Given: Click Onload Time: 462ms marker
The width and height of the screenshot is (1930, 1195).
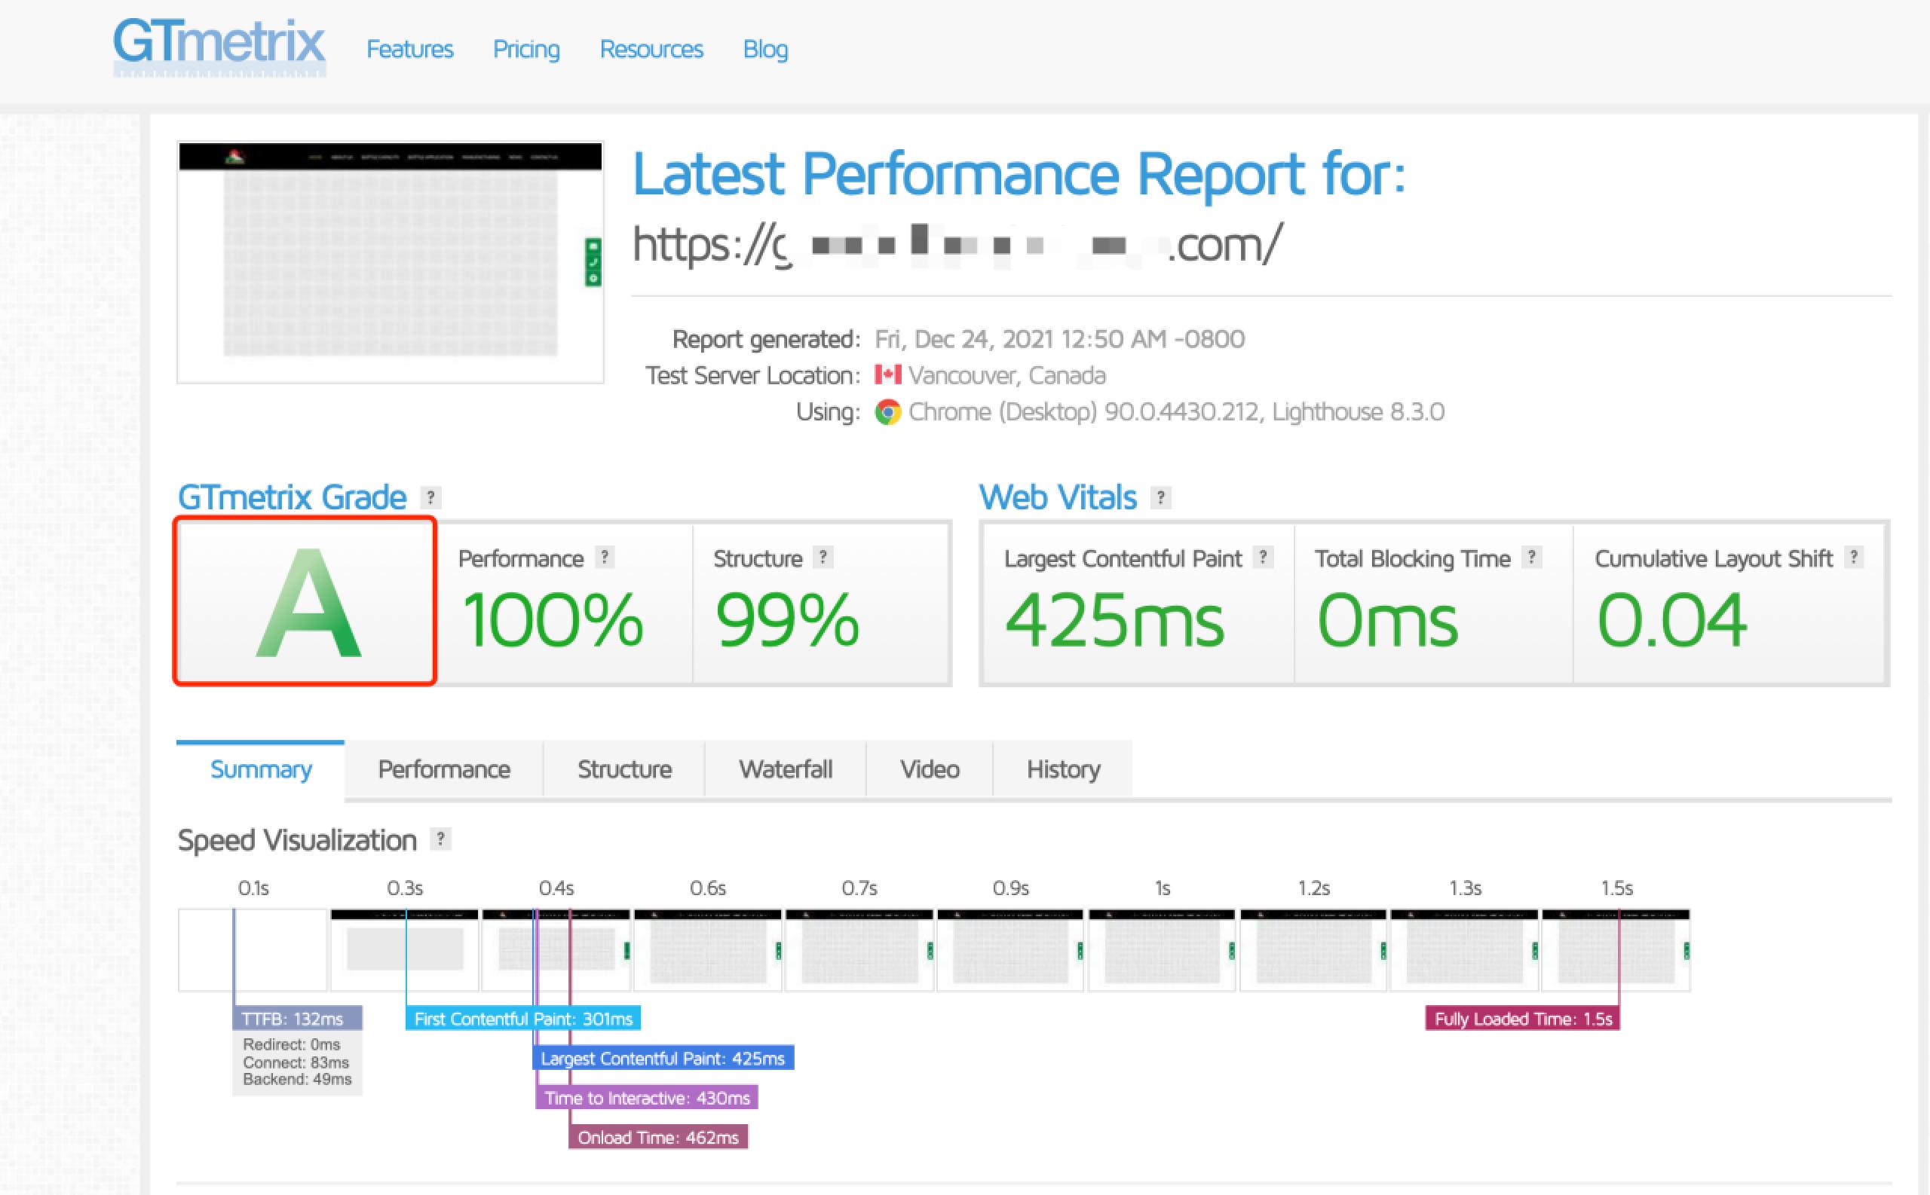Looking at the screenshot, I should (658, 1137).
